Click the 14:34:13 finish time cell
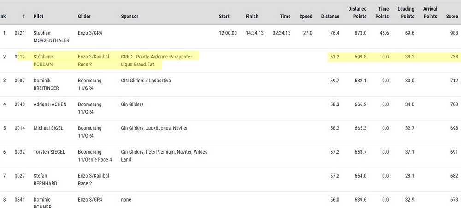 click(254, 33)
